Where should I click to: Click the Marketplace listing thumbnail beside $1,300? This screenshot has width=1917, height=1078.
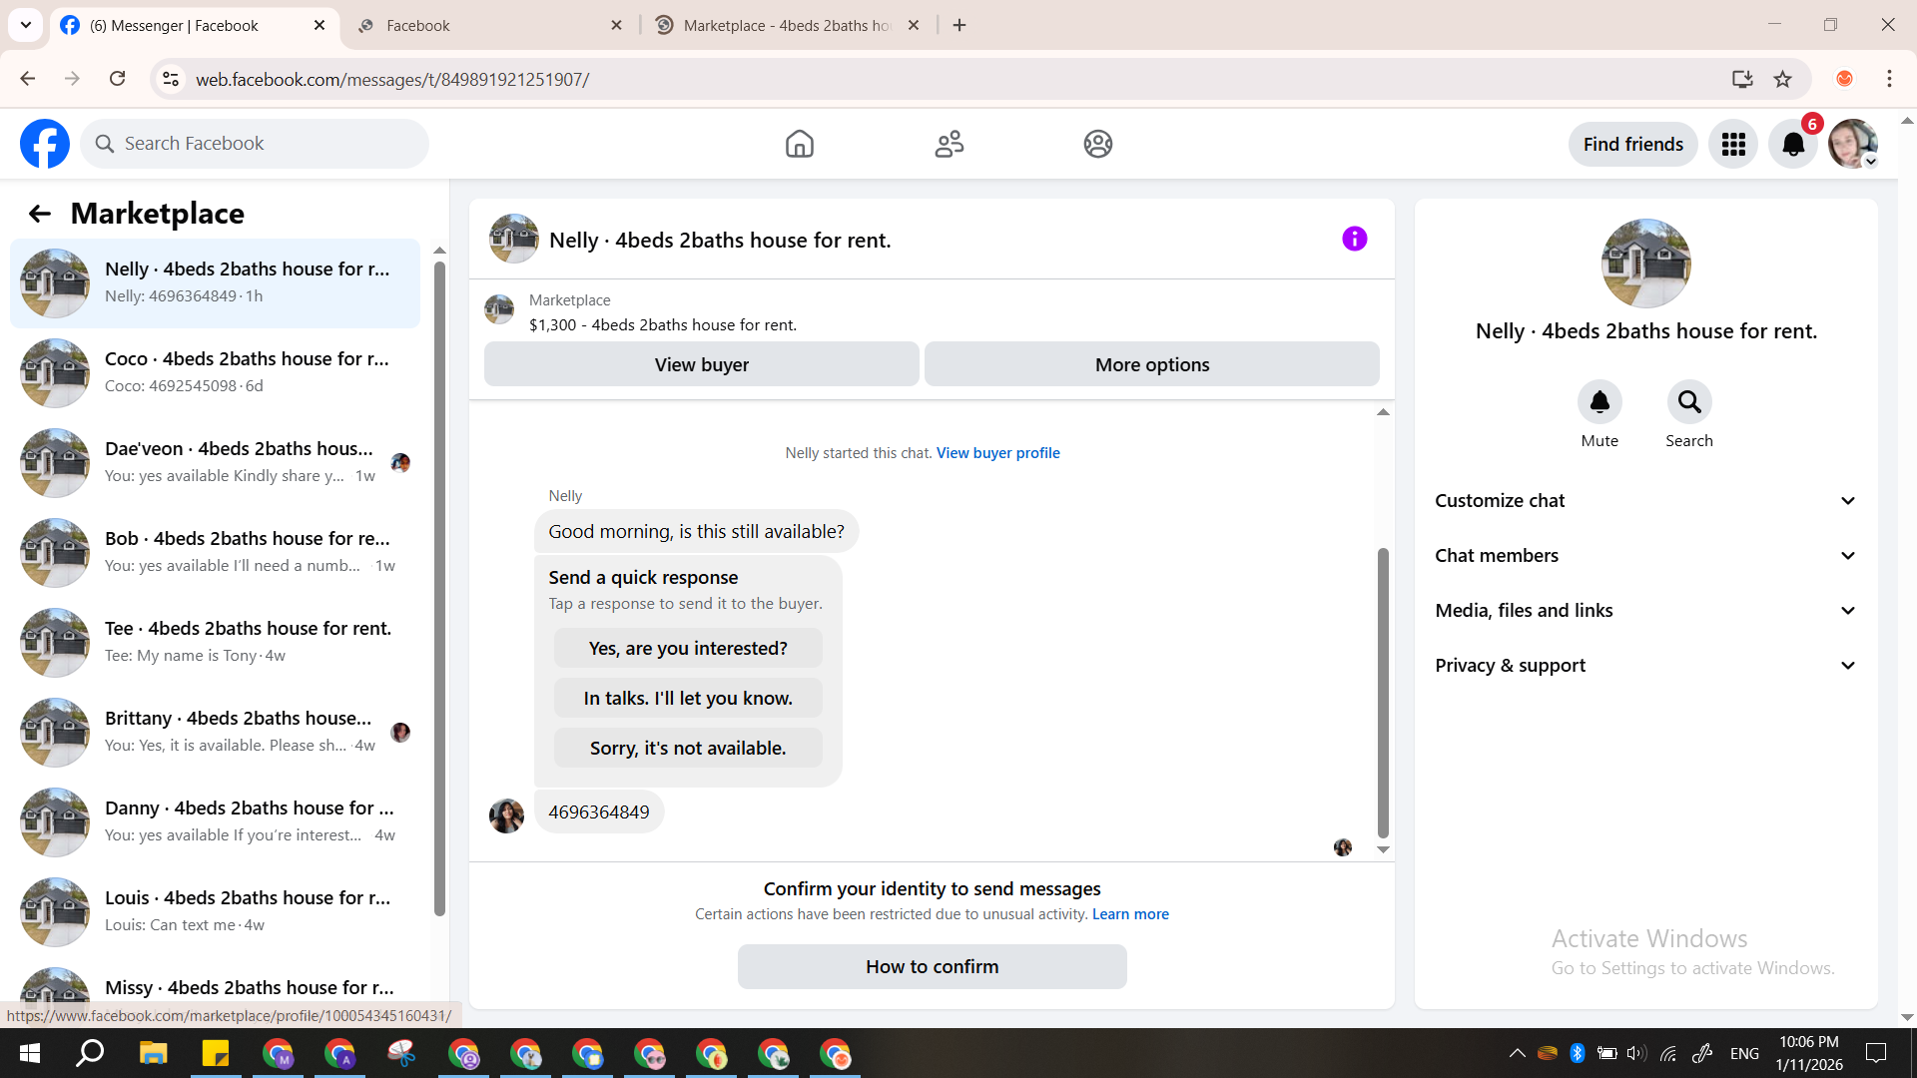coord(499,309)
